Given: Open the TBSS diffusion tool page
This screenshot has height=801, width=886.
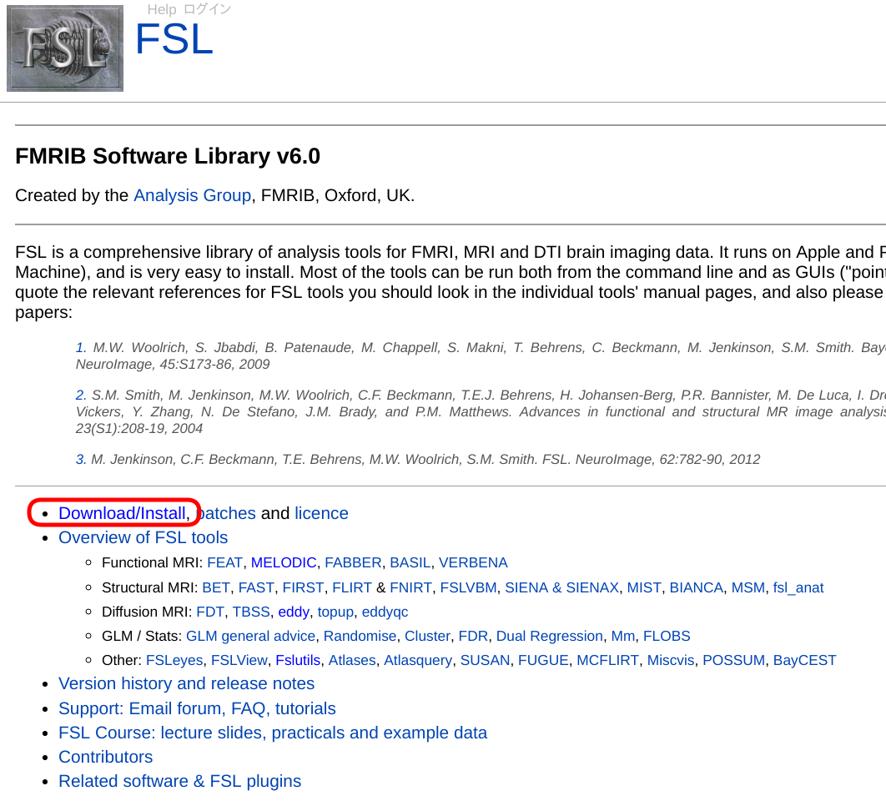Looking at the screenshot, I should tap(250, 612).
